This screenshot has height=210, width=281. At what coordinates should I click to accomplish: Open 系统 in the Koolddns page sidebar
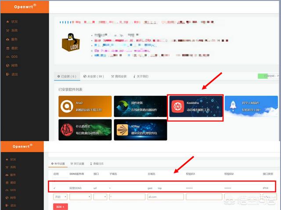point(11,167)
